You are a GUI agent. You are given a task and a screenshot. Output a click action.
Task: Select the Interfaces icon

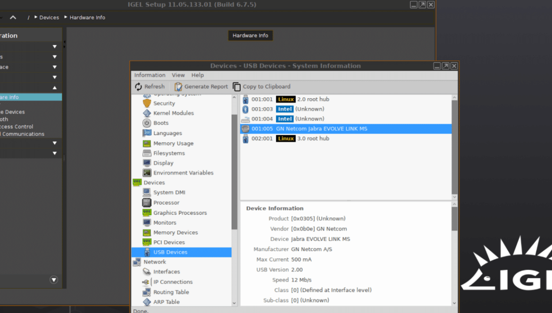click(147, 271)
